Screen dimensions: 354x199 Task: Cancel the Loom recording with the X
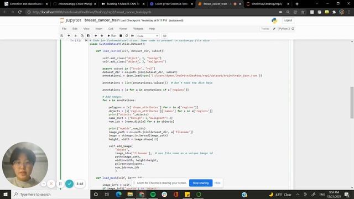point(51,184)
